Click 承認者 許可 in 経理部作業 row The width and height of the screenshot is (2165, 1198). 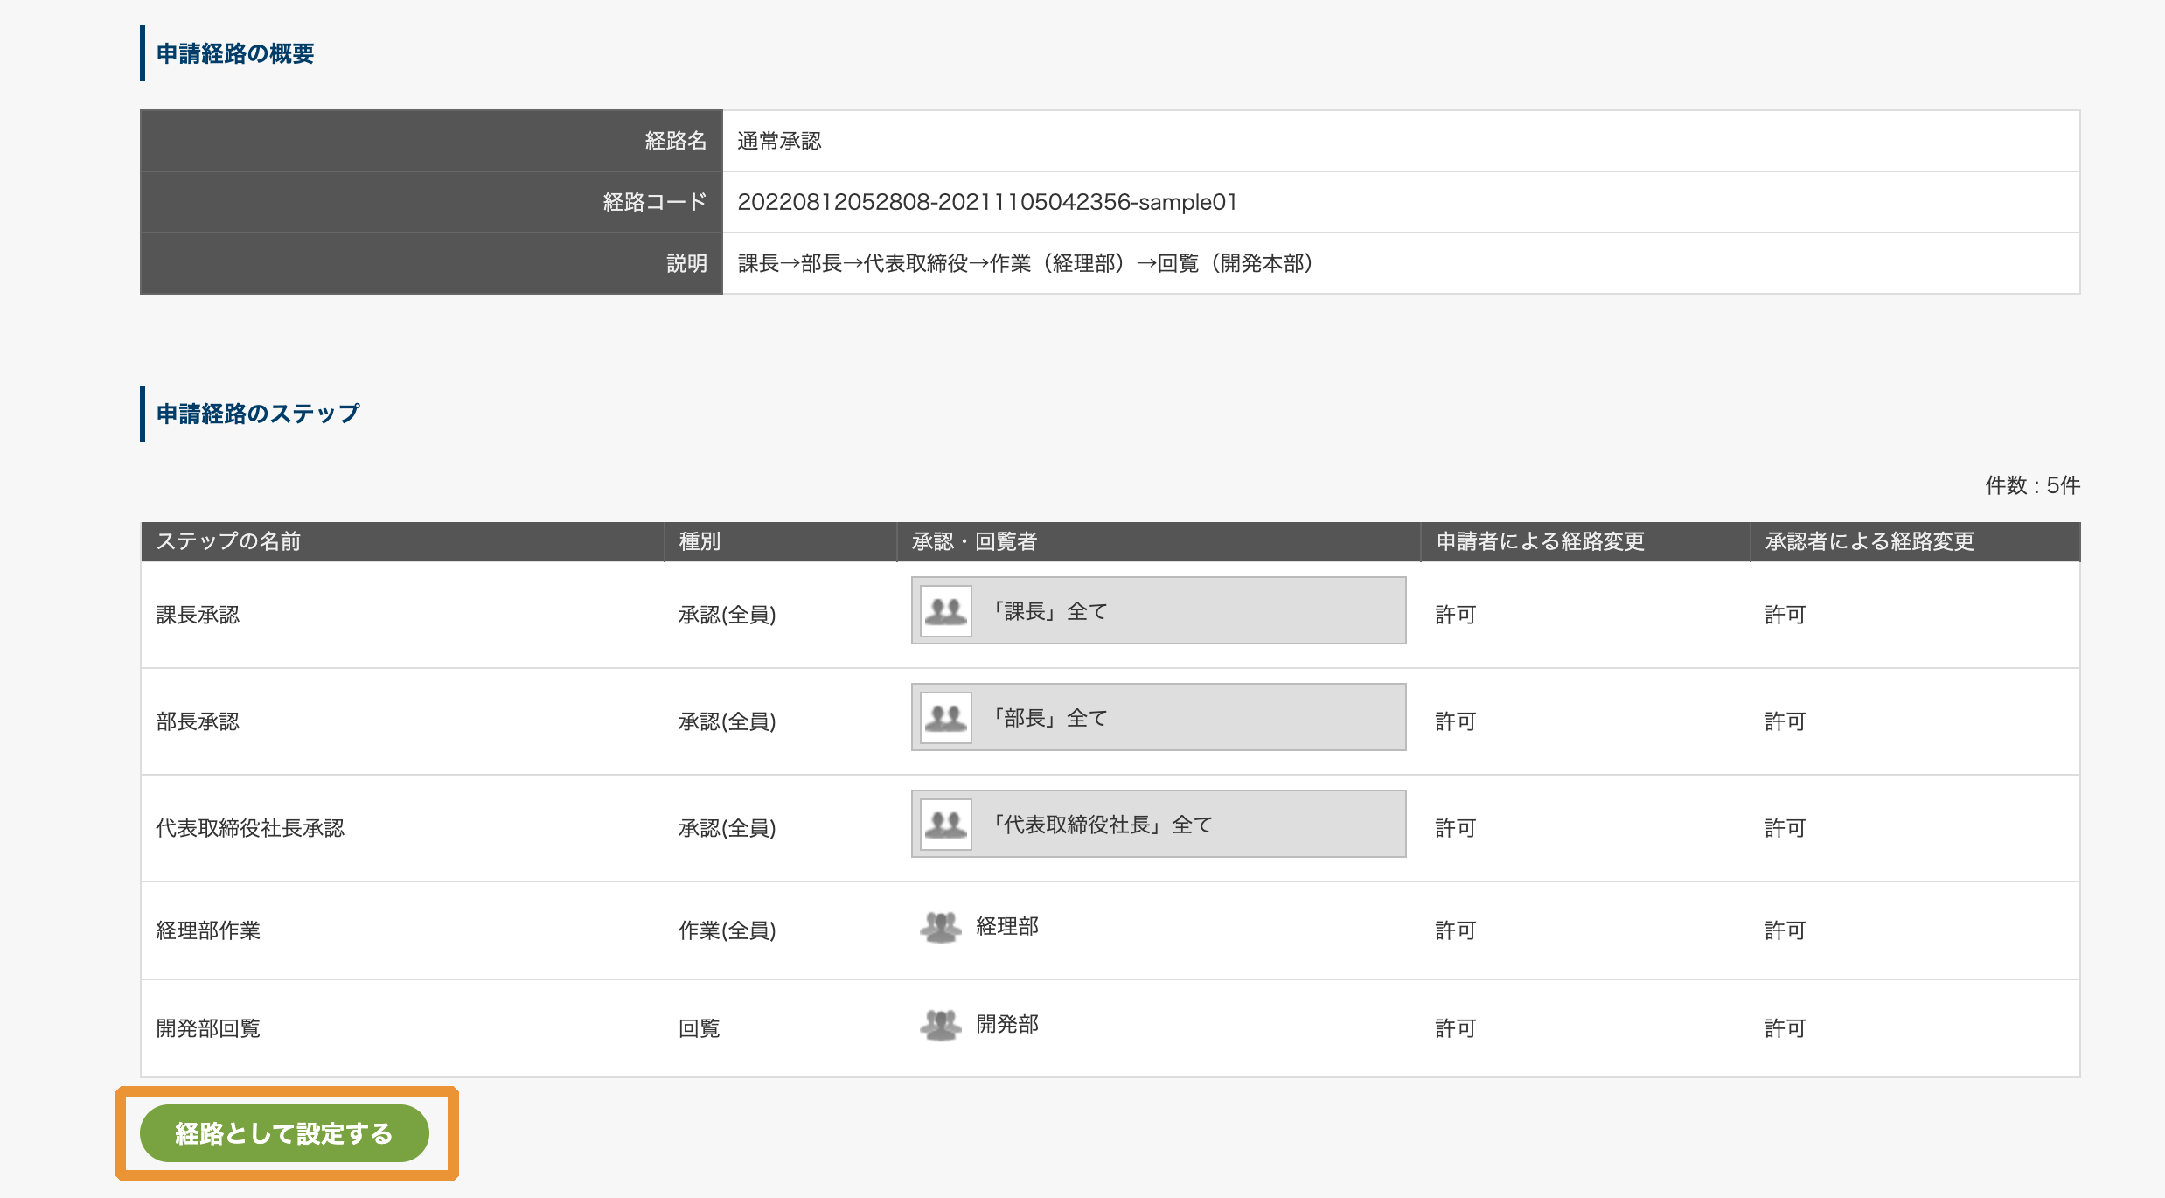pyautogui.click(x=1786, y=930)
